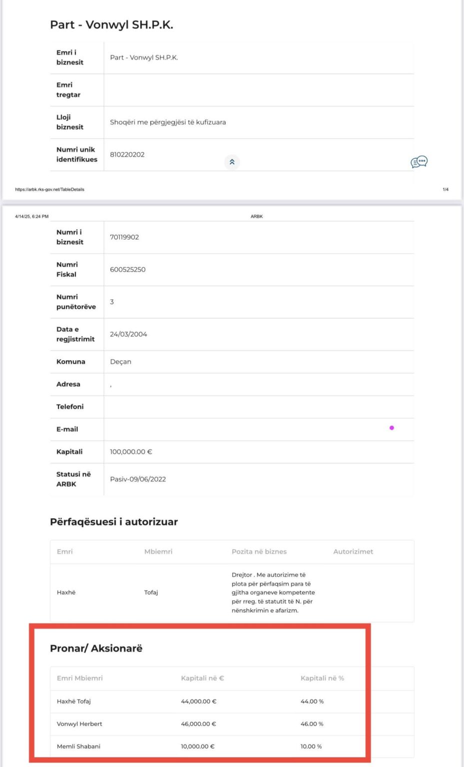Click the Emri column header
This screenshot has height=767, width=464.
click(x=65, y=552)
